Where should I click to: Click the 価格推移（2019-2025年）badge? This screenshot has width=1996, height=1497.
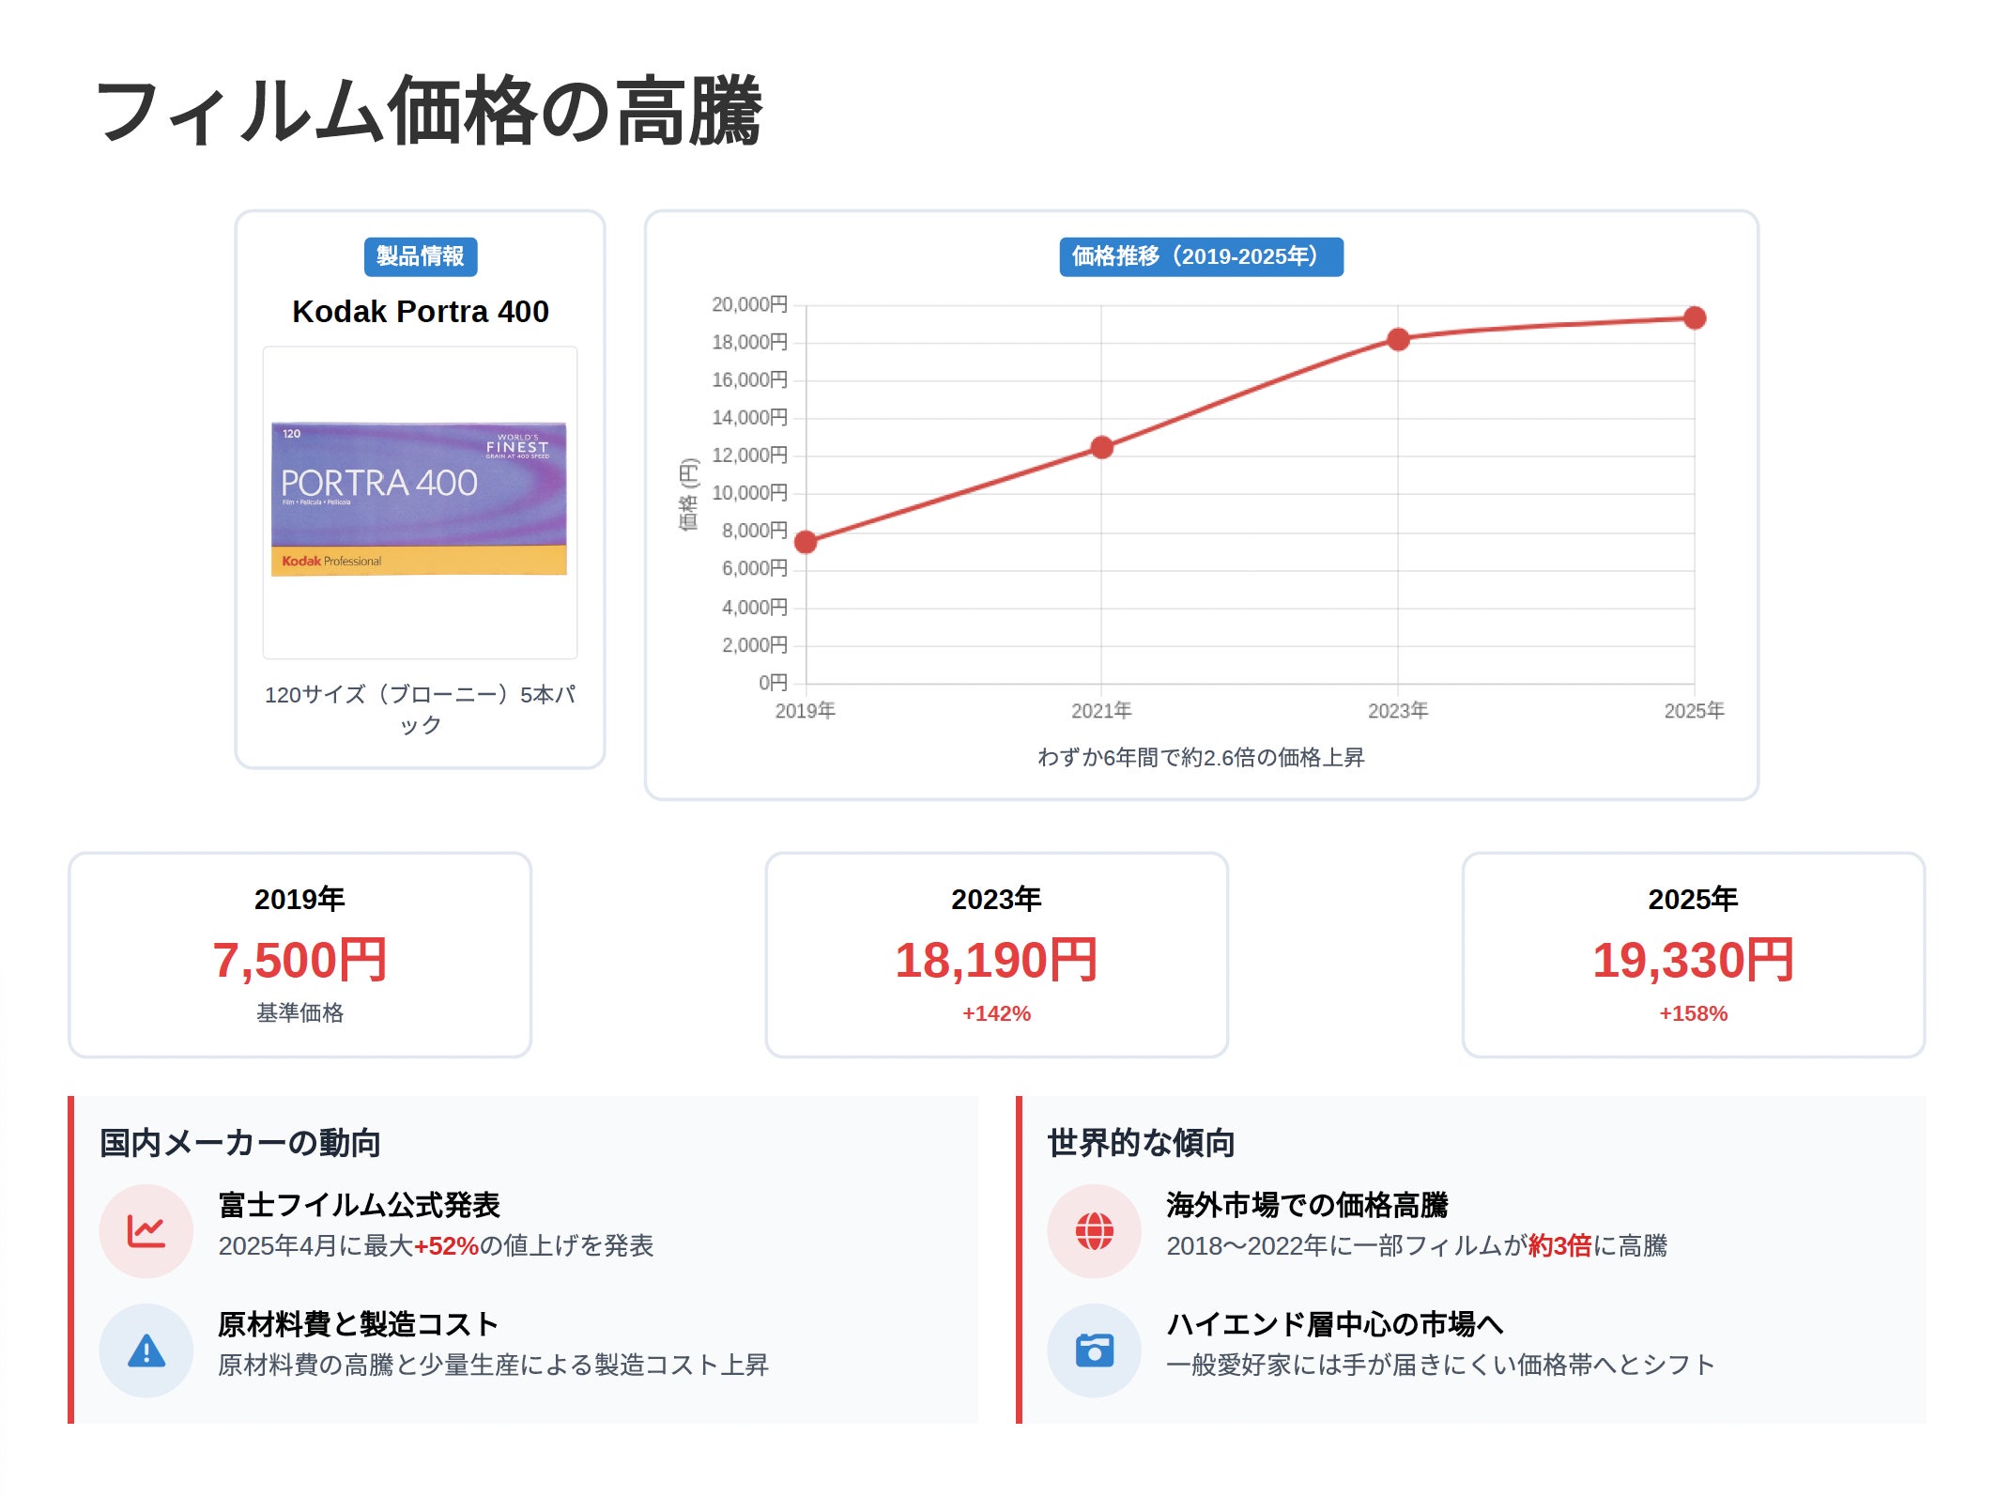pos(1201,256)
